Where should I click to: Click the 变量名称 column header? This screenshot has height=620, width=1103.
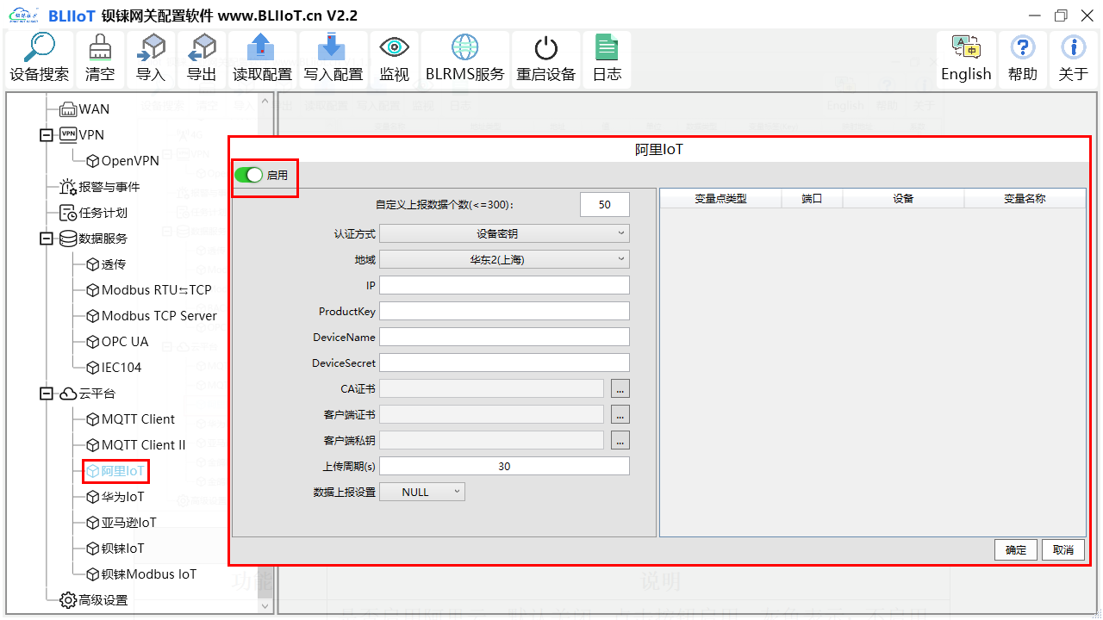coord(1025,199)
